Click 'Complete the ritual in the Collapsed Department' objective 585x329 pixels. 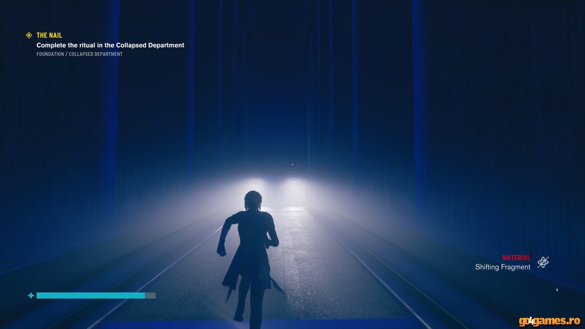[x=110, y=45]
